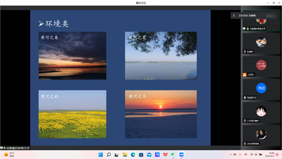Click the white mic icon on 书记 tile

[245, 98]
